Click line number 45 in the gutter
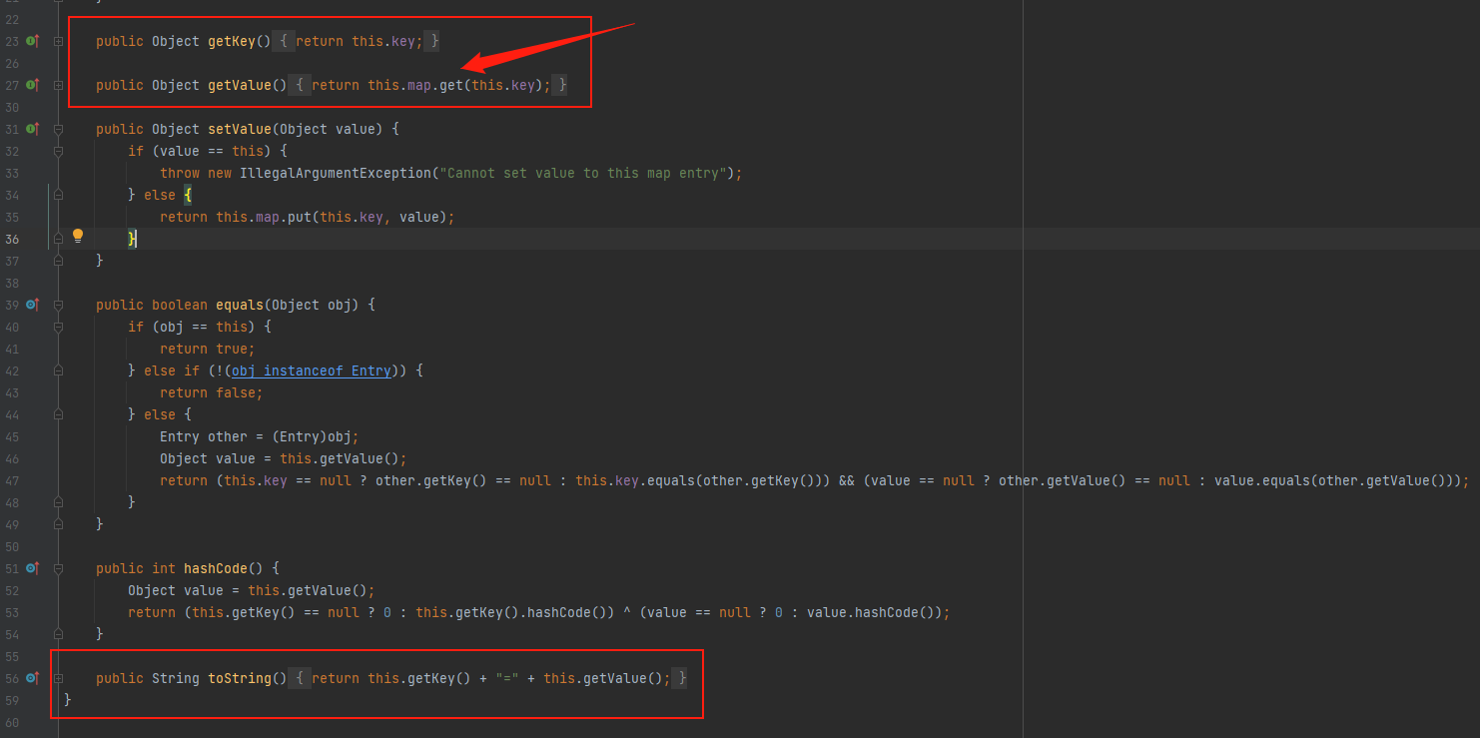The height and width of the screenshot is (738, 1480). (x=12, y=436)
